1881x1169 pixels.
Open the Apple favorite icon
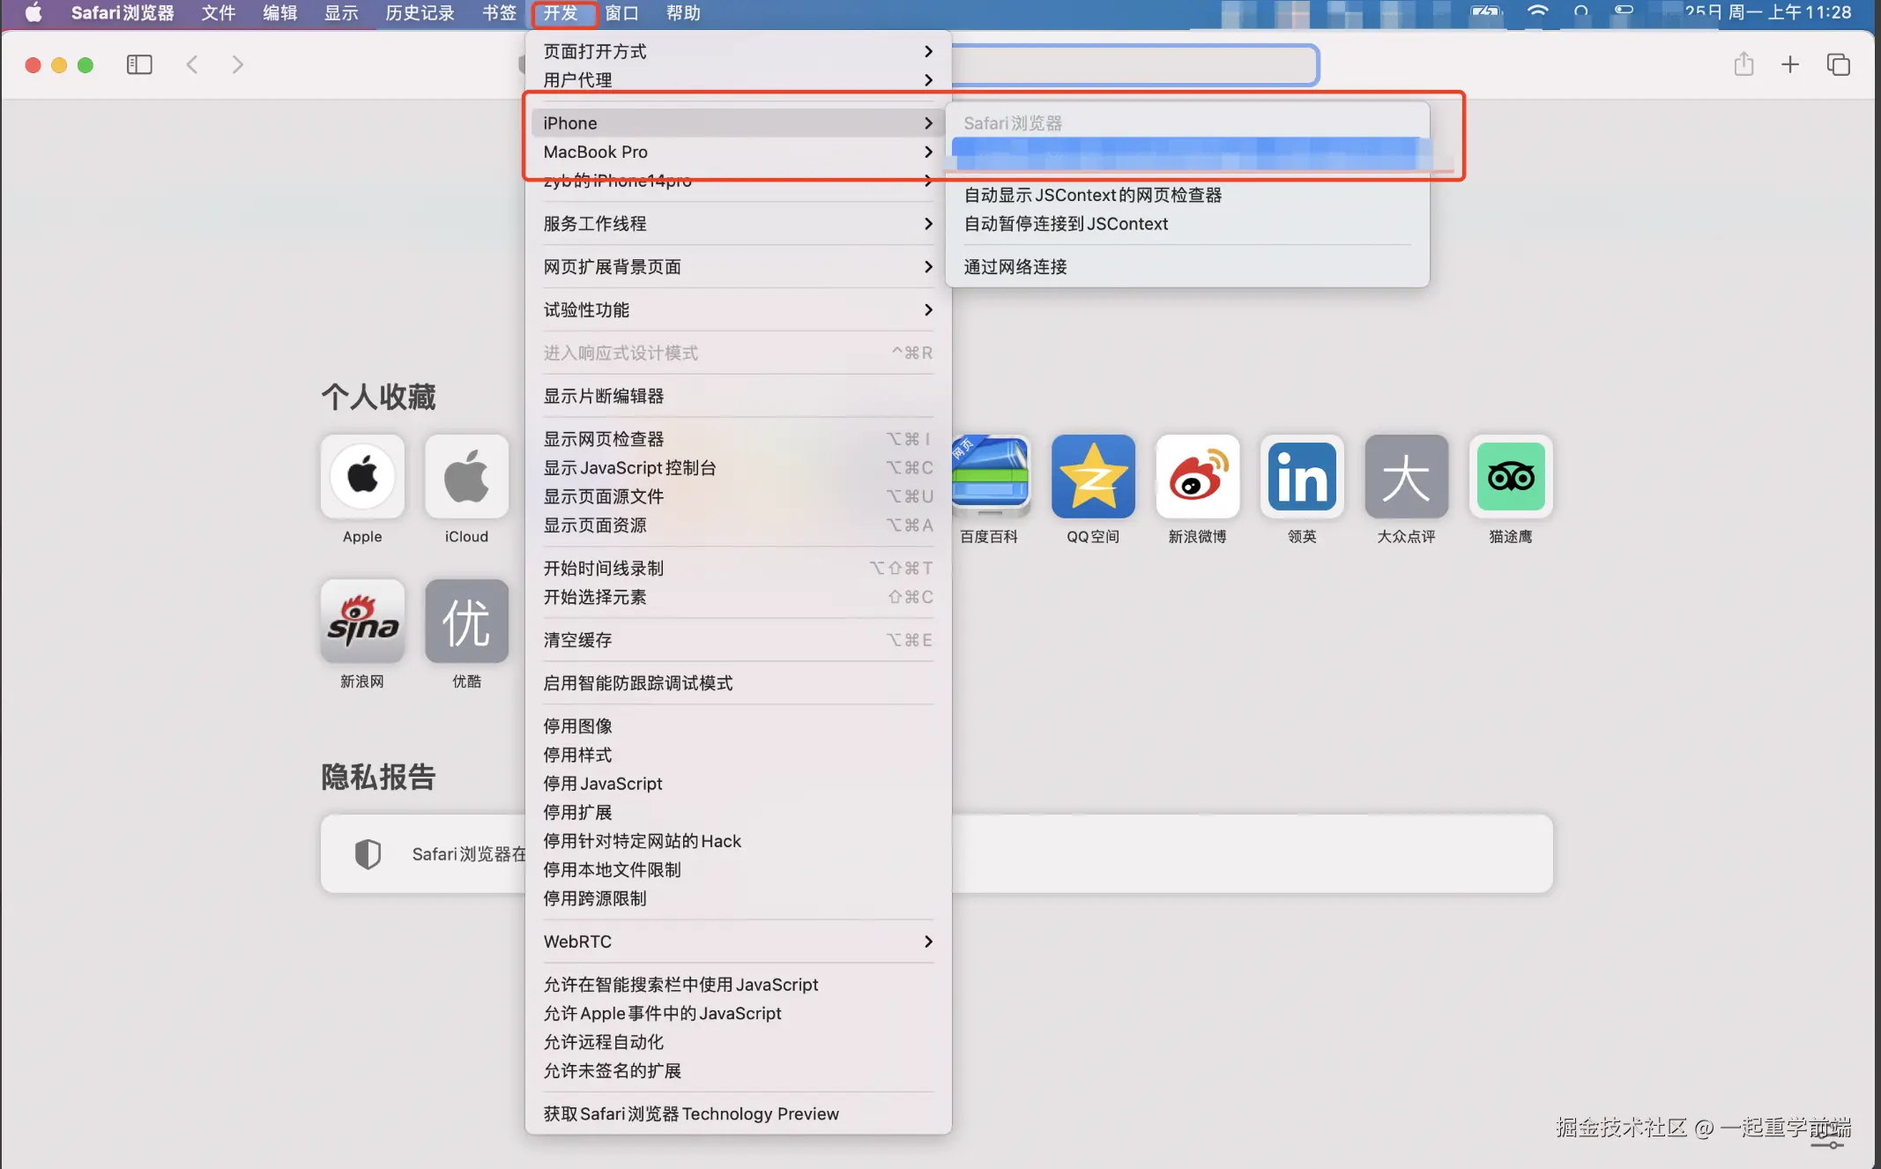click(x=362, y=476)
